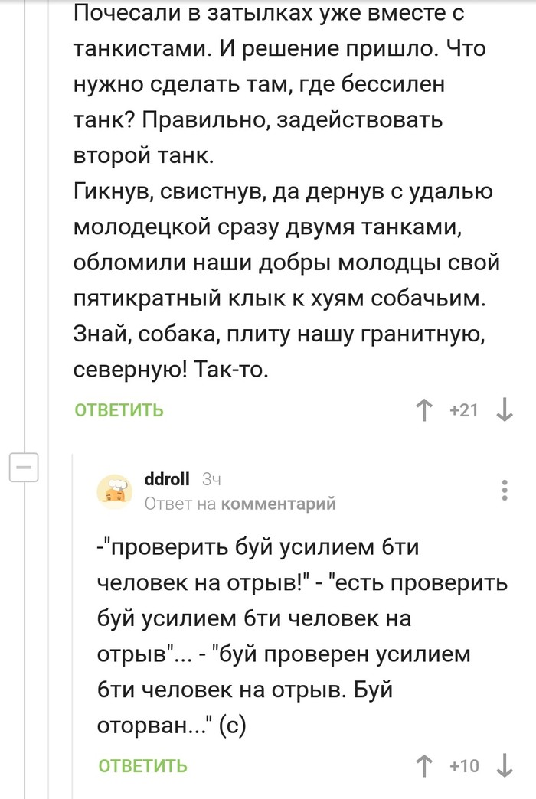Screen dimensions: 536x799
Task: Collapse the ddroll reply thread
Action: (23, 467)
